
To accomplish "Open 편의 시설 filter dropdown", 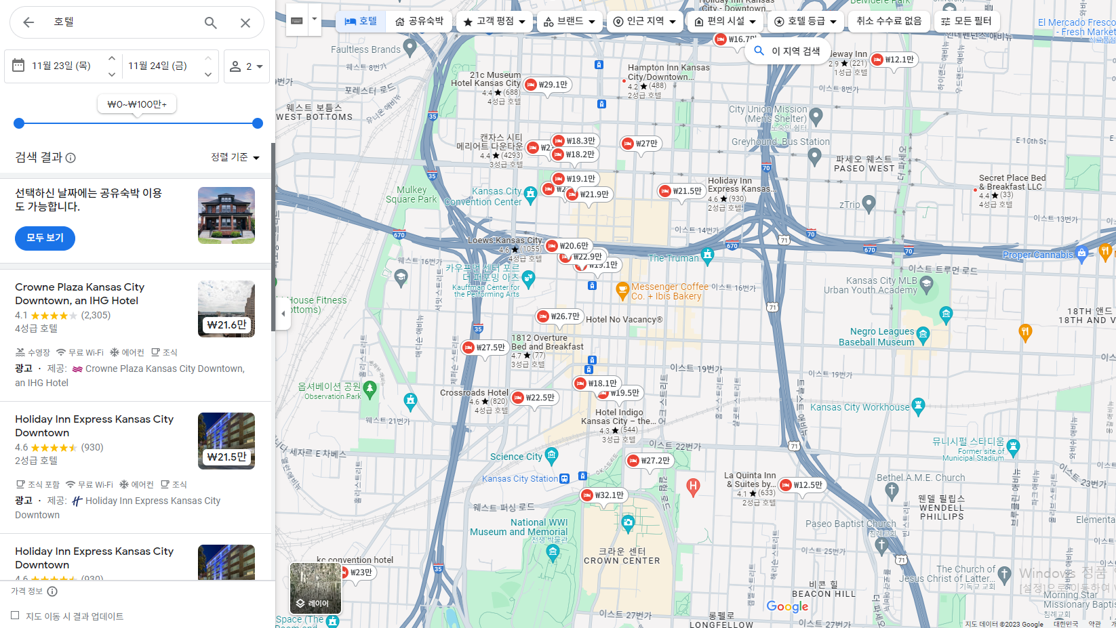I will click(725, 22).
